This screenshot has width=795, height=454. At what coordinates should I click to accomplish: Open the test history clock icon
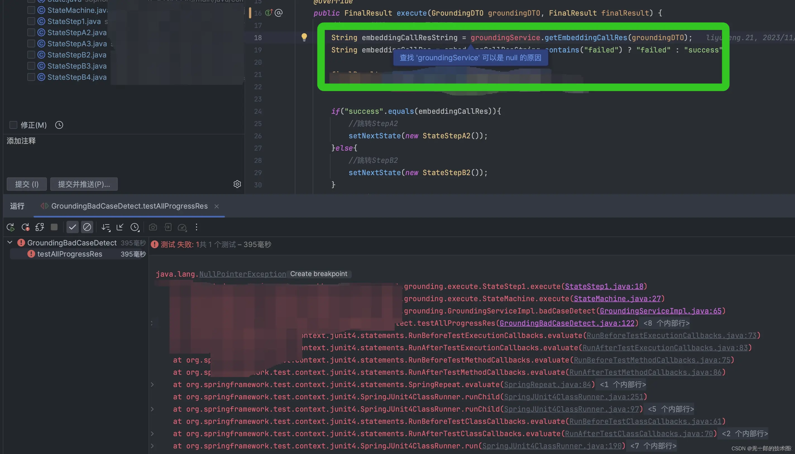(135, 227)
